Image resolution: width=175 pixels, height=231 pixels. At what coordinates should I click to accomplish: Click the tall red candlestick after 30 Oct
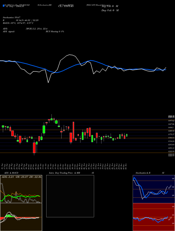point(73,130)
